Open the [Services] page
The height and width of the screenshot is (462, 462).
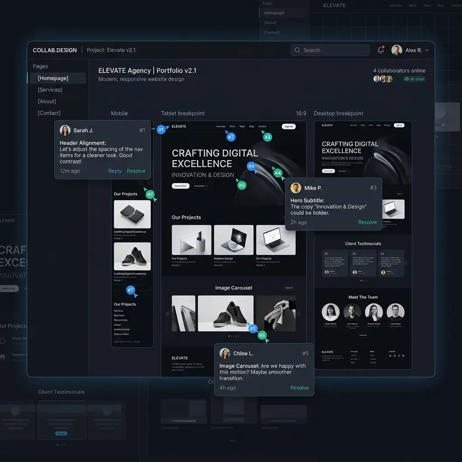[x=50, y=90]
